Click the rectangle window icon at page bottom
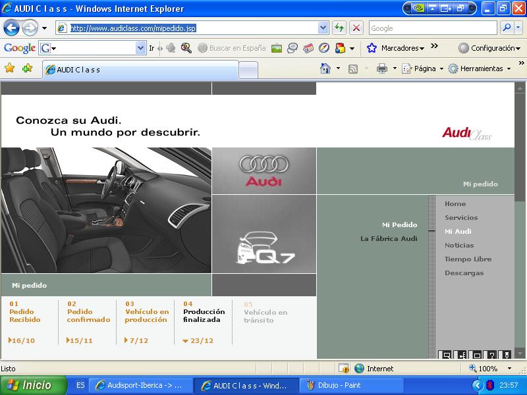Image resolution: width=527 pixels, height=395 pixels. coord(477,355)
